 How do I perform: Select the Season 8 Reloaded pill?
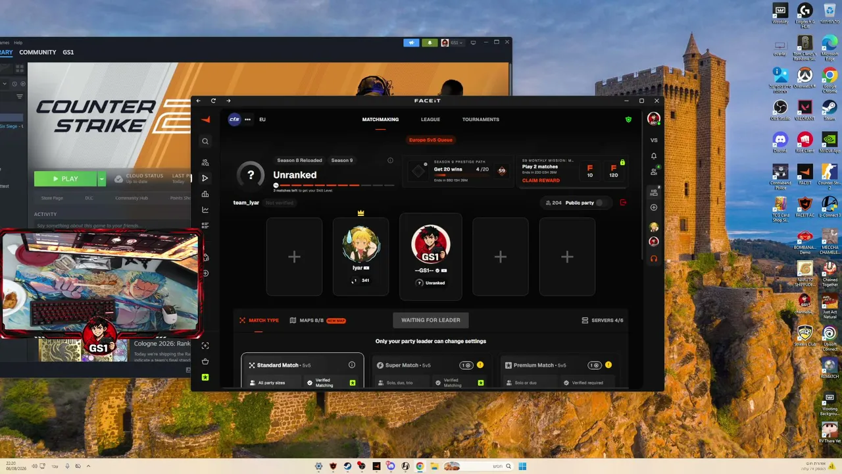(x=299, y=161)
